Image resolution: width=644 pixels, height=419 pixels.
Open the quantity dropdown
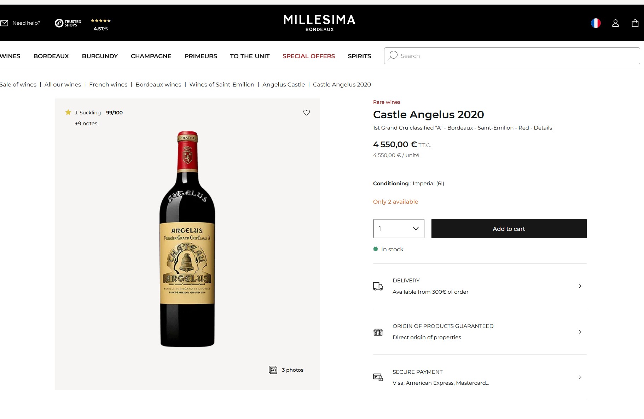click(x=399, y=229)
